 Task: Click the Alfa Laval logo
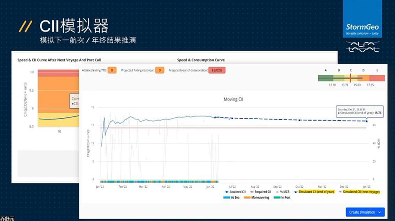pos(363,47)
